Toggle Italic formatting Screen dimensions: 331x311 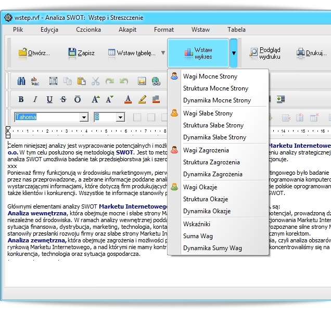click(35, 99)
